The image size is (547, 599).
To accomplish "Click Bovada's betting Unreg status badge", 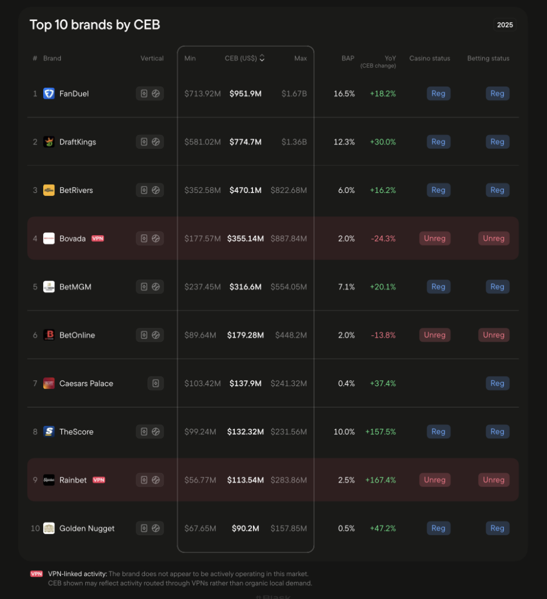I will pos(493,239).
